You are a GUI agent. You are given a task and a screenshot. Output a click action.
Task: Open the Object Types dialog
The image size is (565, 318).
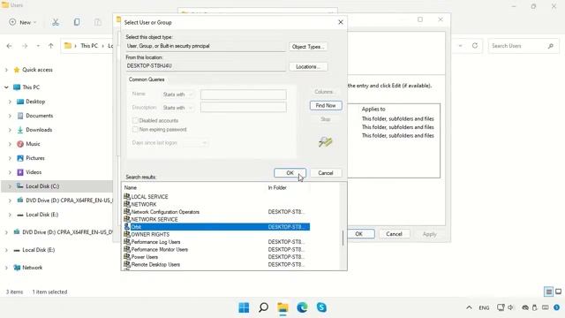(x=308, y=47)
